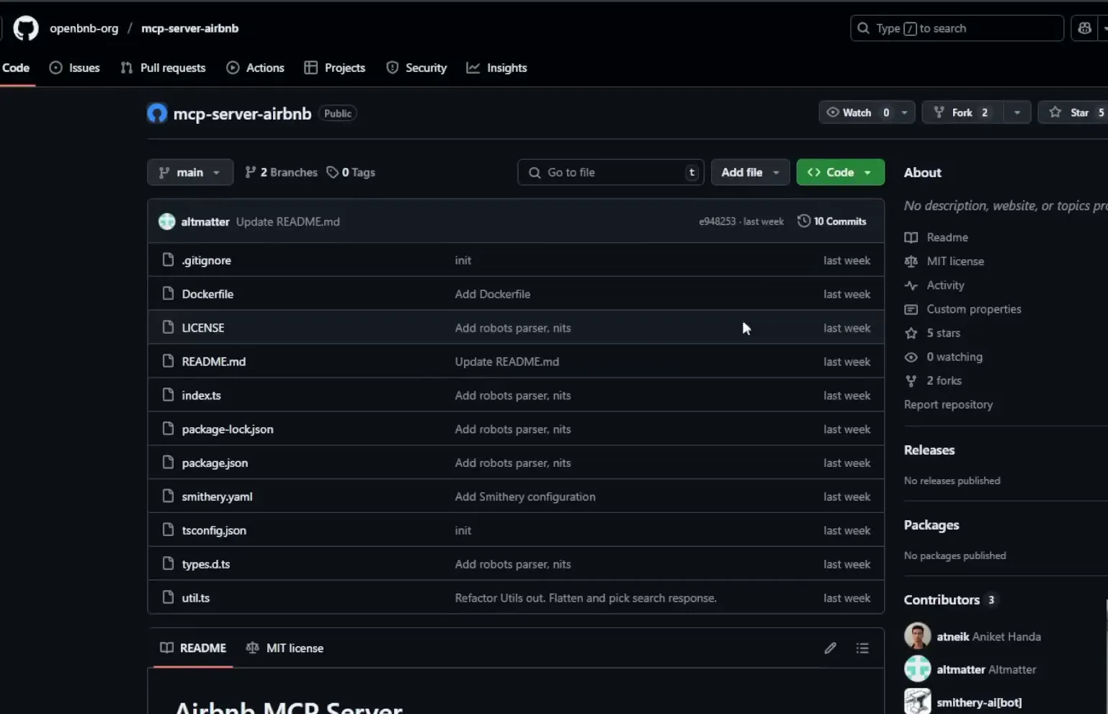
Task: Click the openbnb-org avatar next to repo title
Action: click(x=157, y=113)
